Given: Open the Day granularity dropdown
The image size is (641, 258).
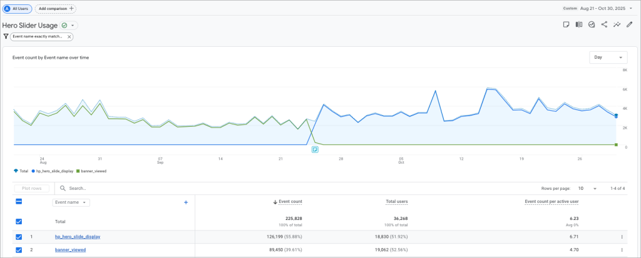Looking at the screenshot, I should (608, 57).
